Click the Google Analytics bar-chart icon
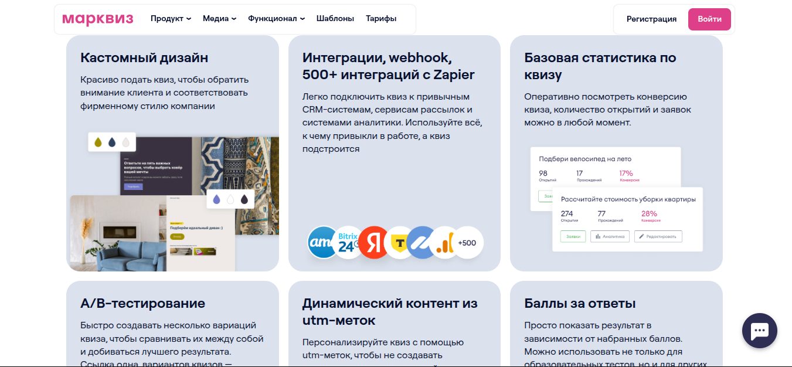The width and height of the screenshot is (792, 367). pyautogui.click(x=443, y=242)
